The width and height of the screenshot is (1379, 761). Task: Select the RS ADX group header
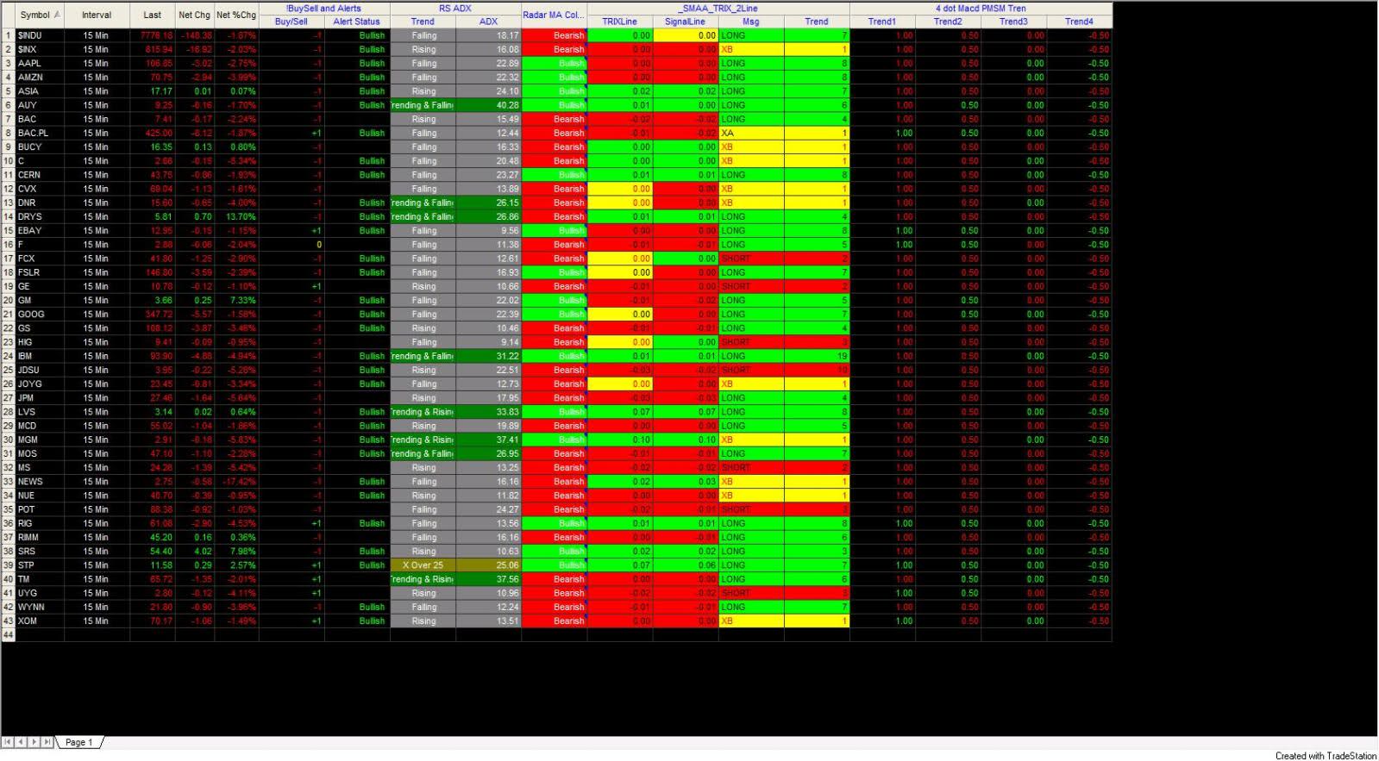click(x=455, y=9)
